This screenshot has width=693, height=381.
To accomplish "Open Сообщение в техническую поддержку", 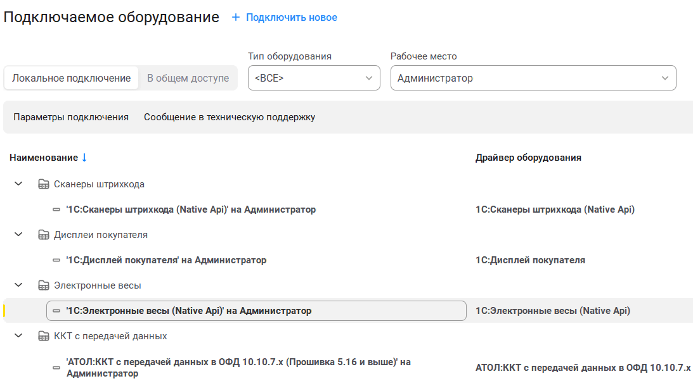I will 229,117.
